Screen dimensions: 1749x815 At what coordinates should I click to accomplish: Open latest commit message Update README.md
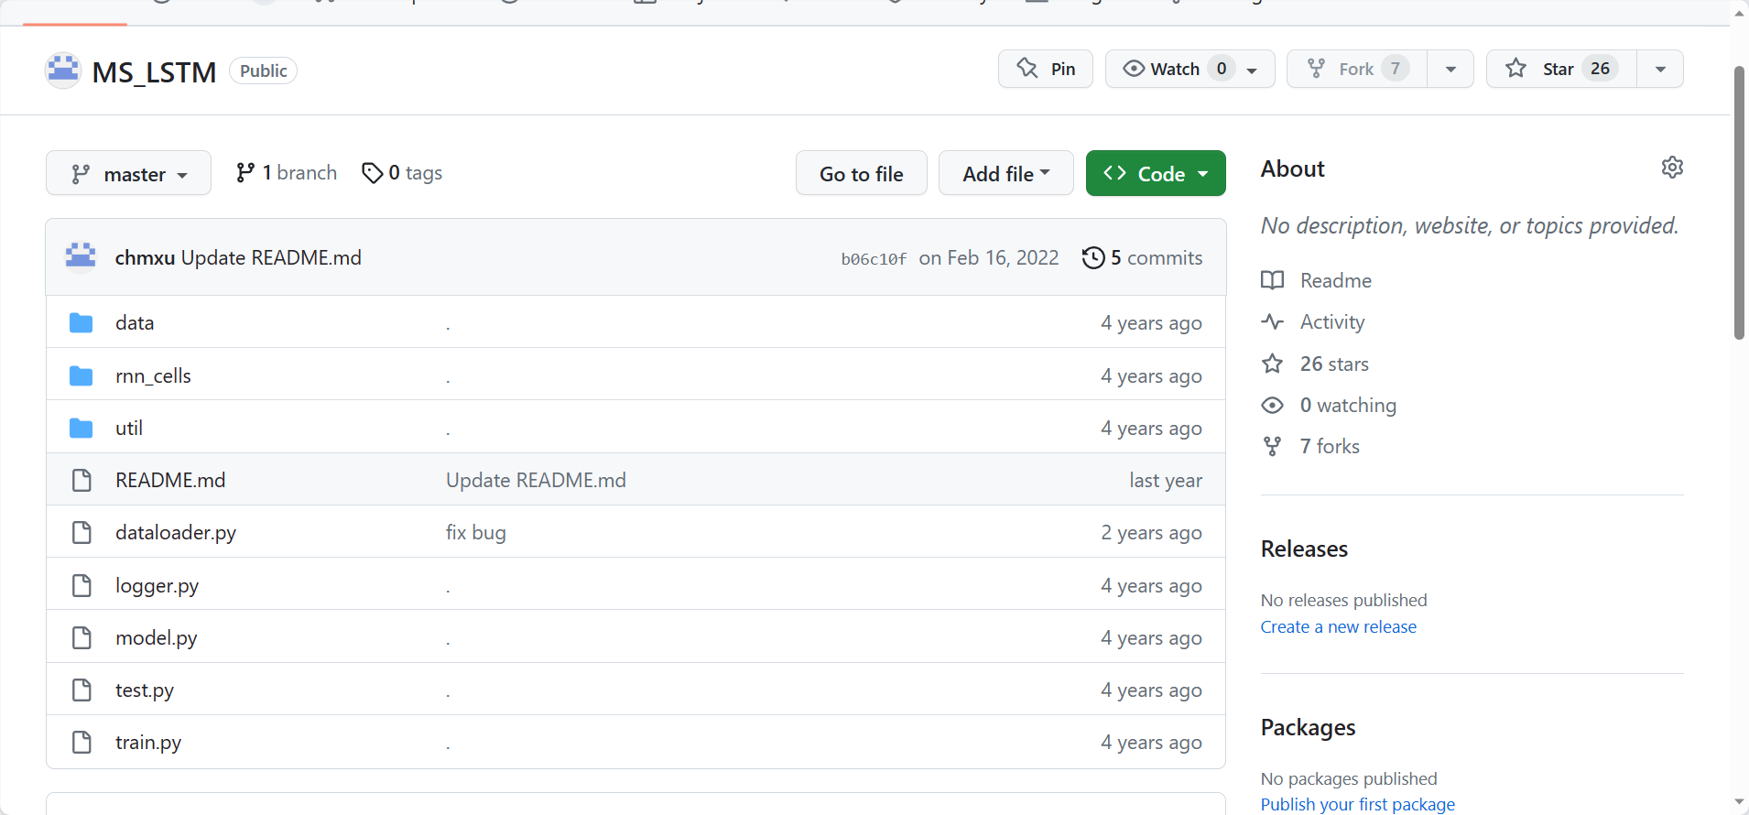tap(271, 258)
